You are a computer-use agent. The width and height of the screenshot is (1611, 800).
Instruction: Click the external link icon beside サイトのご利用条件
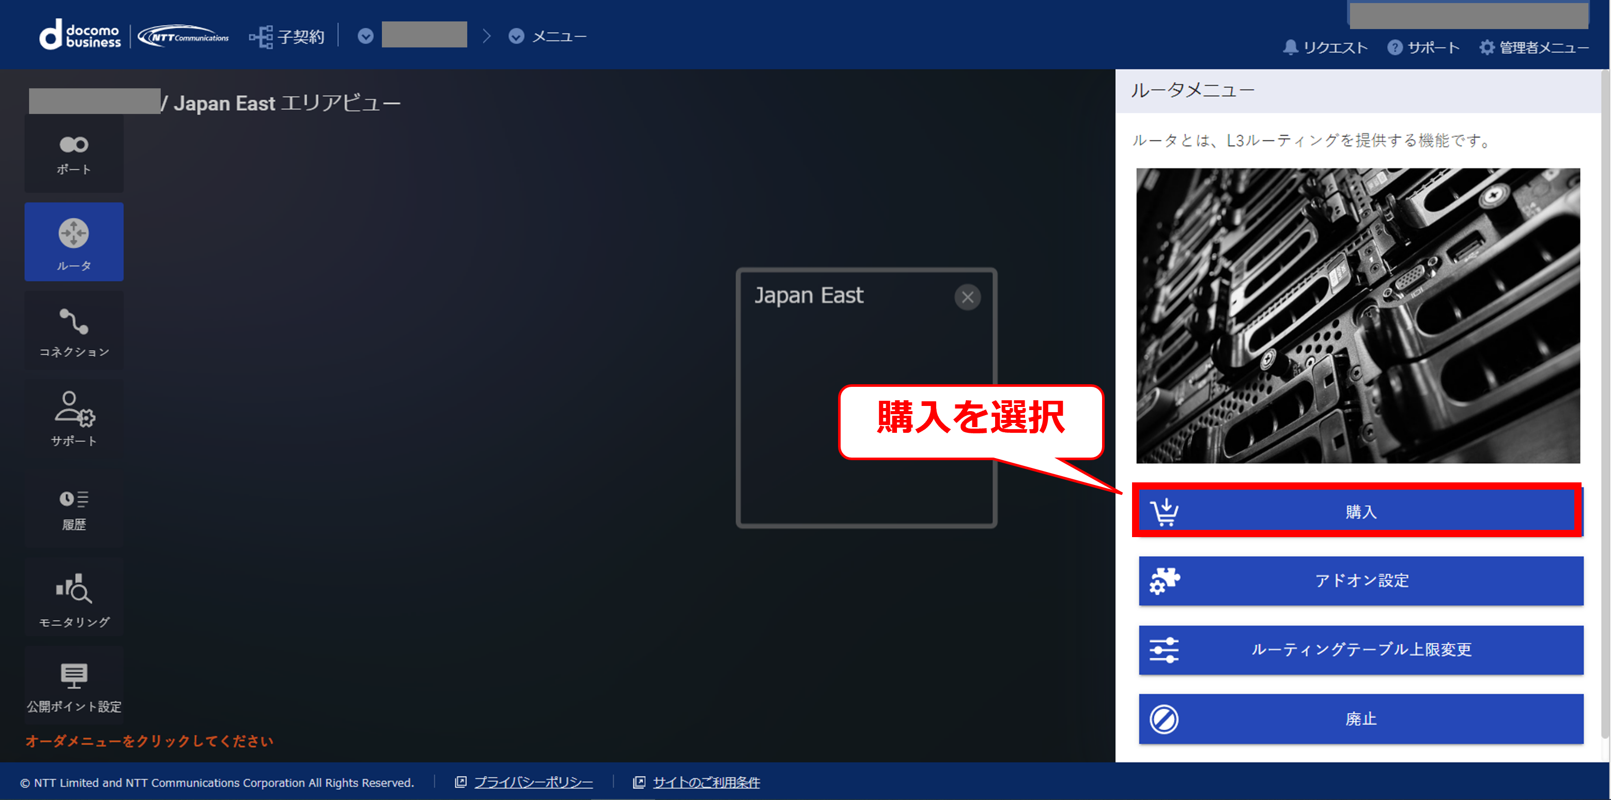(639, 782)
